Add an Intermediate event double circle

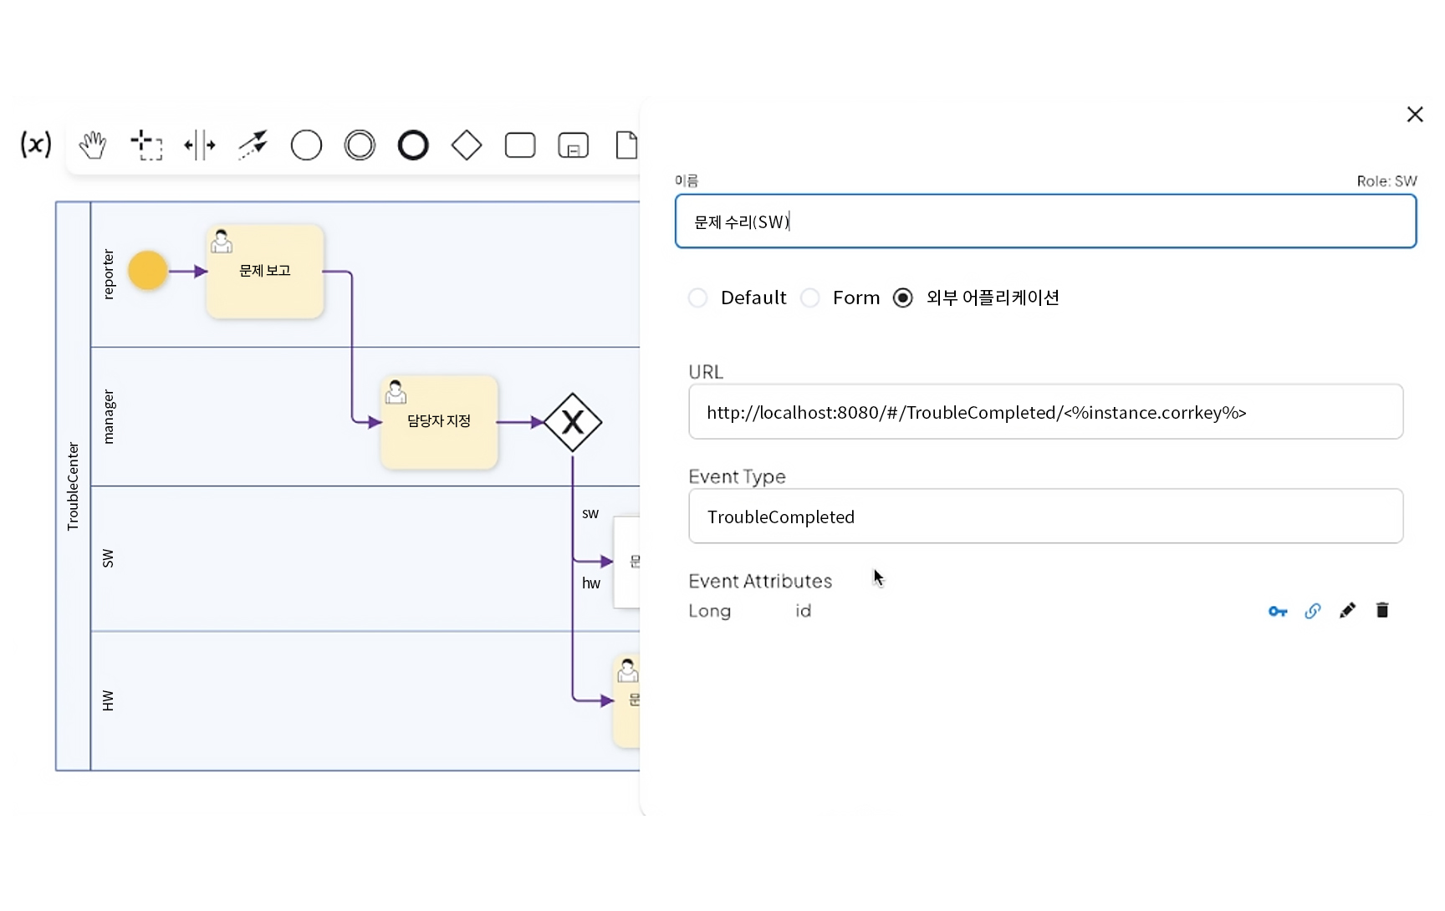(x=360, y=145)
